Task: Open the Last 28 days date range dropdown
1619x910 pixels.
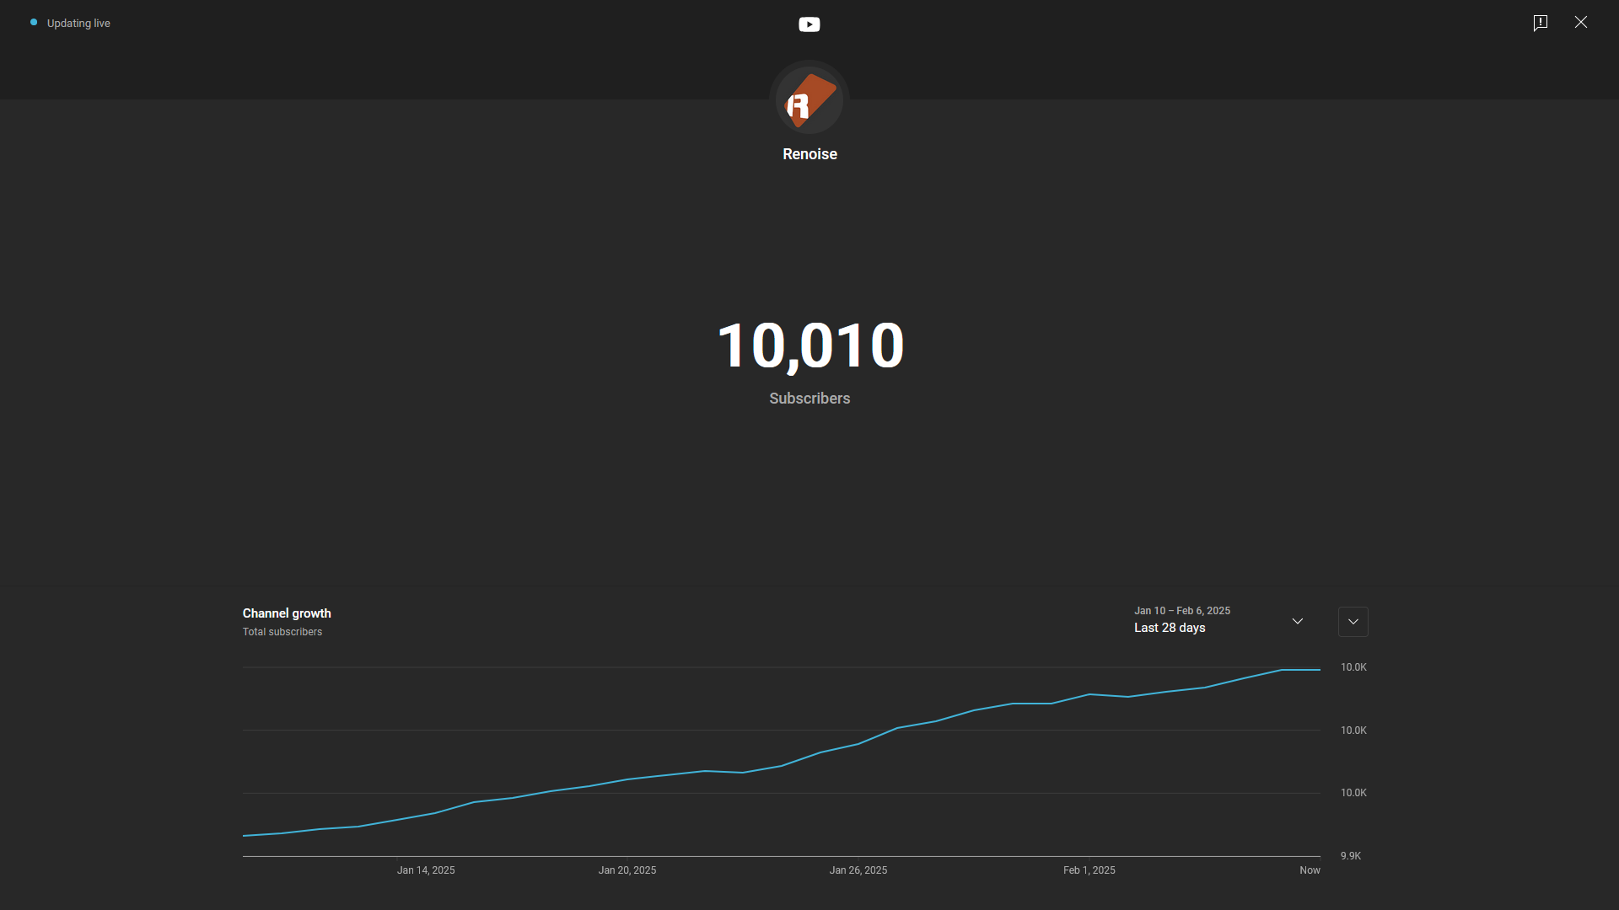Action: (x=1218, y=621)
